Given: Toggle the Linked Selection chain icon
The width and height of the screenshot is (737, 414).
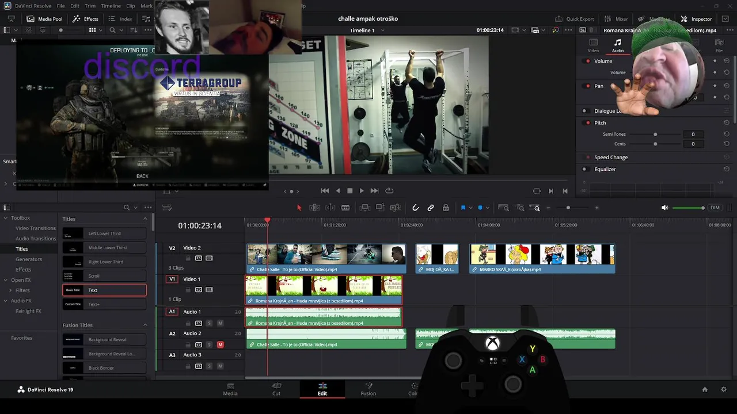Looking at the screenshot, I should tap(431, 208).
